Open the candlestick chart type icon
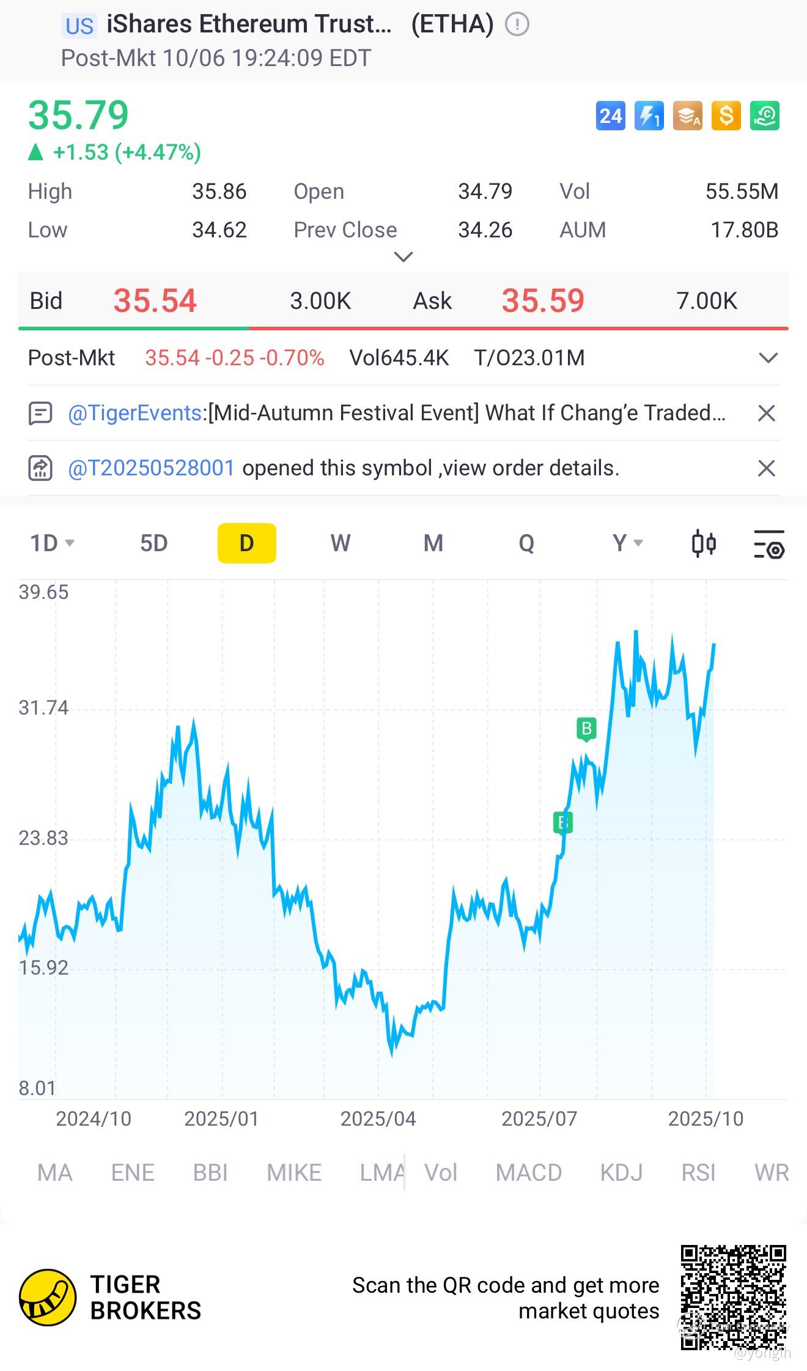Image resolution: width=807 pixels, height=1371 pixels. pyautogui.click(x=704, y=543)
